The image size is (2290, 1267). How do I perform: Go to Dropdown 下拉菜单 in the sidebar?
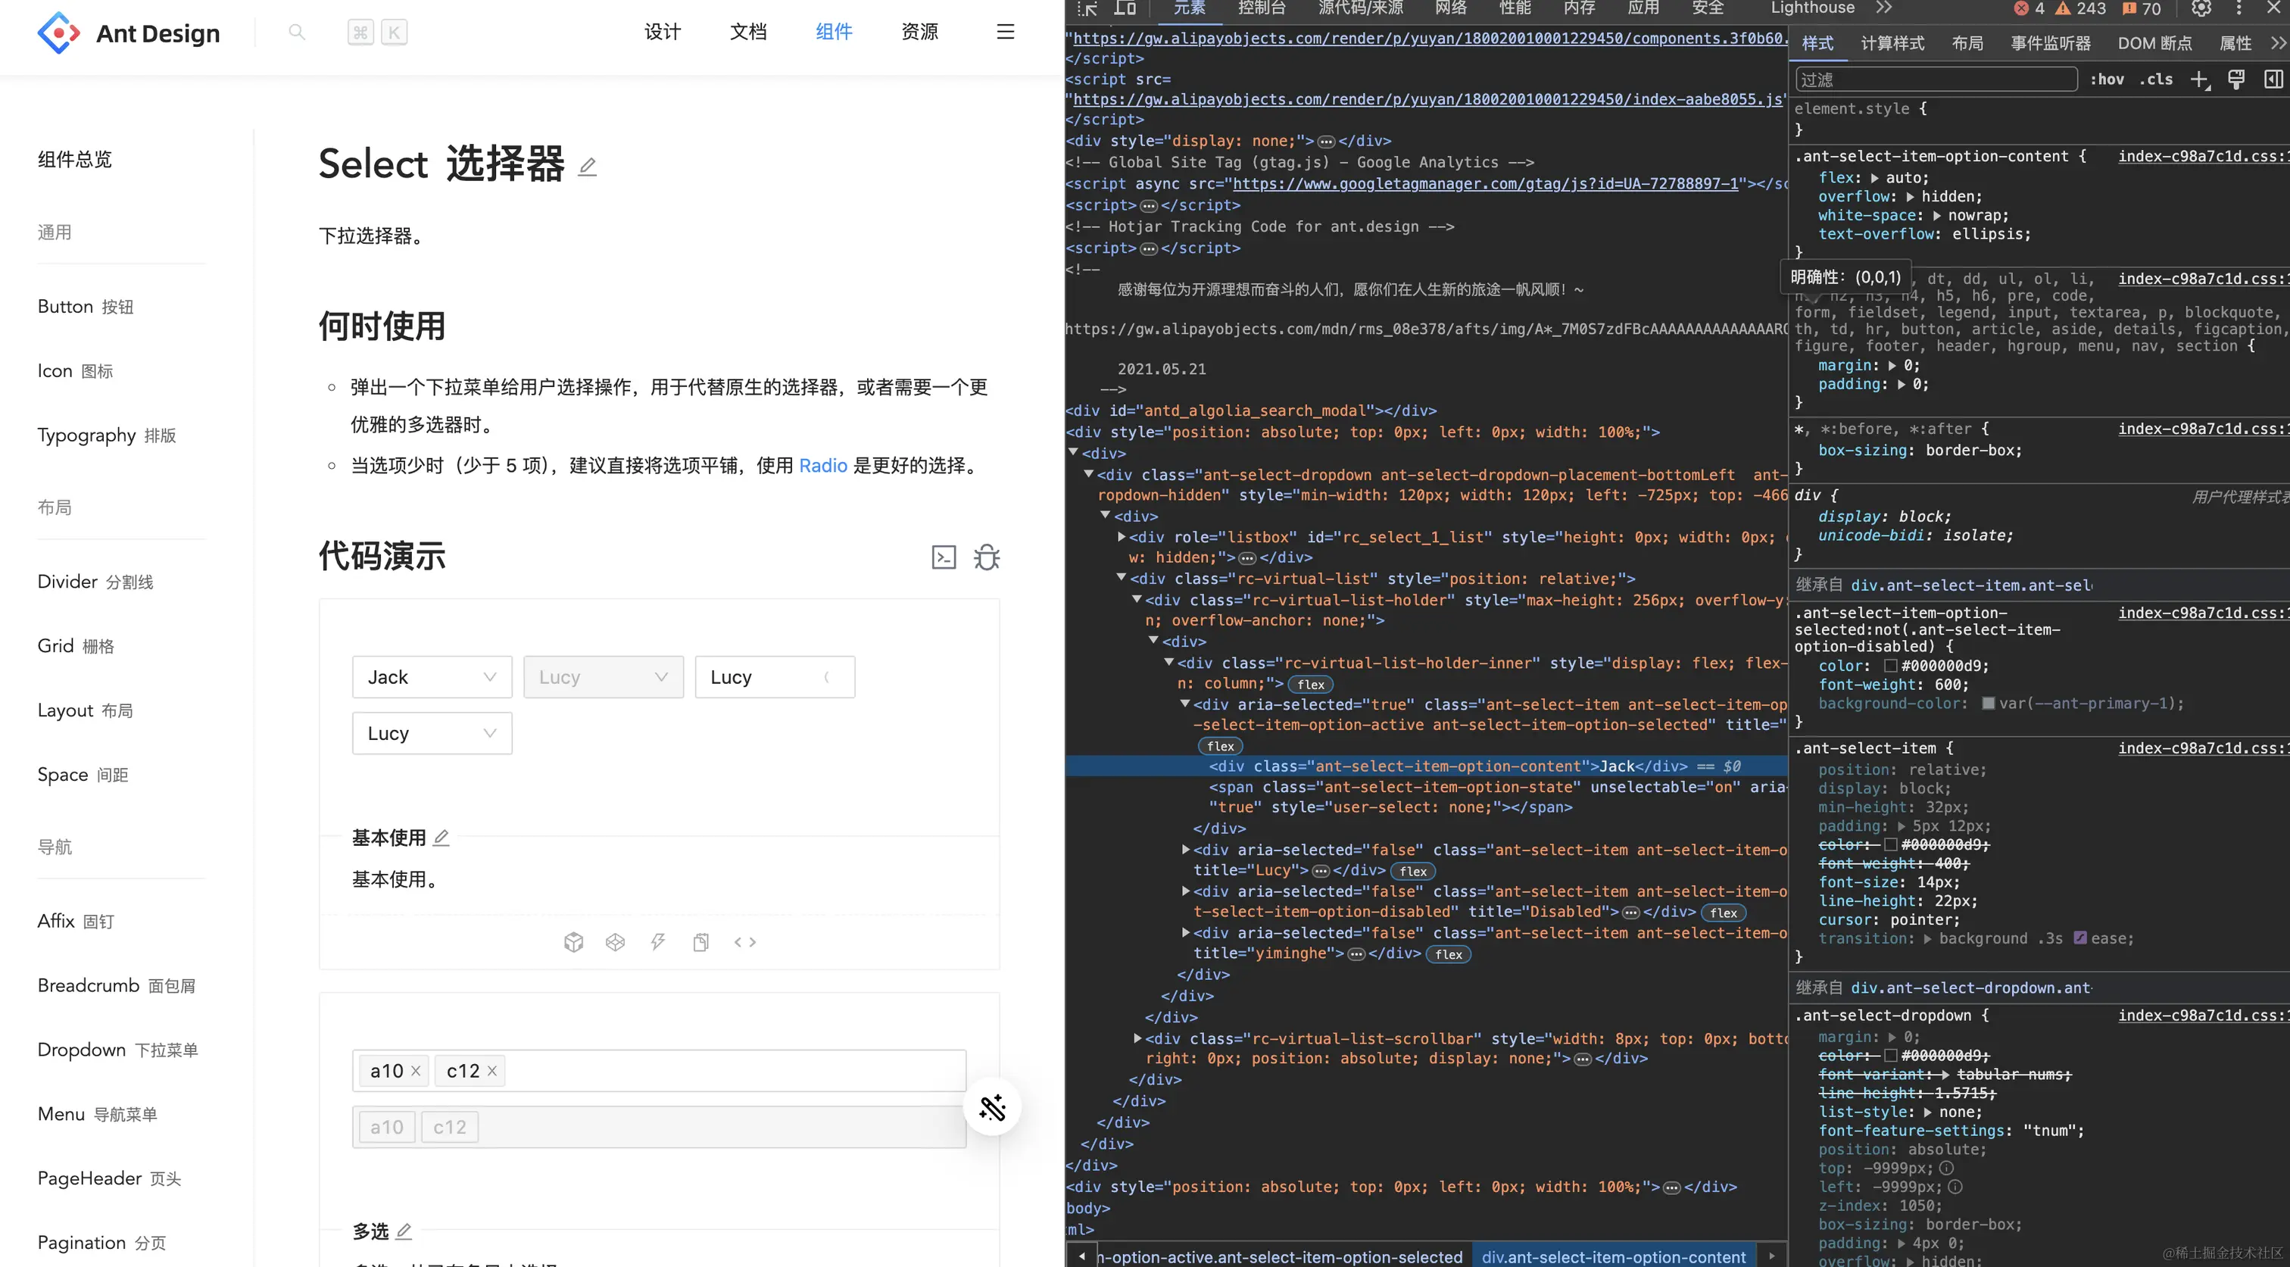coord(117,1050)
